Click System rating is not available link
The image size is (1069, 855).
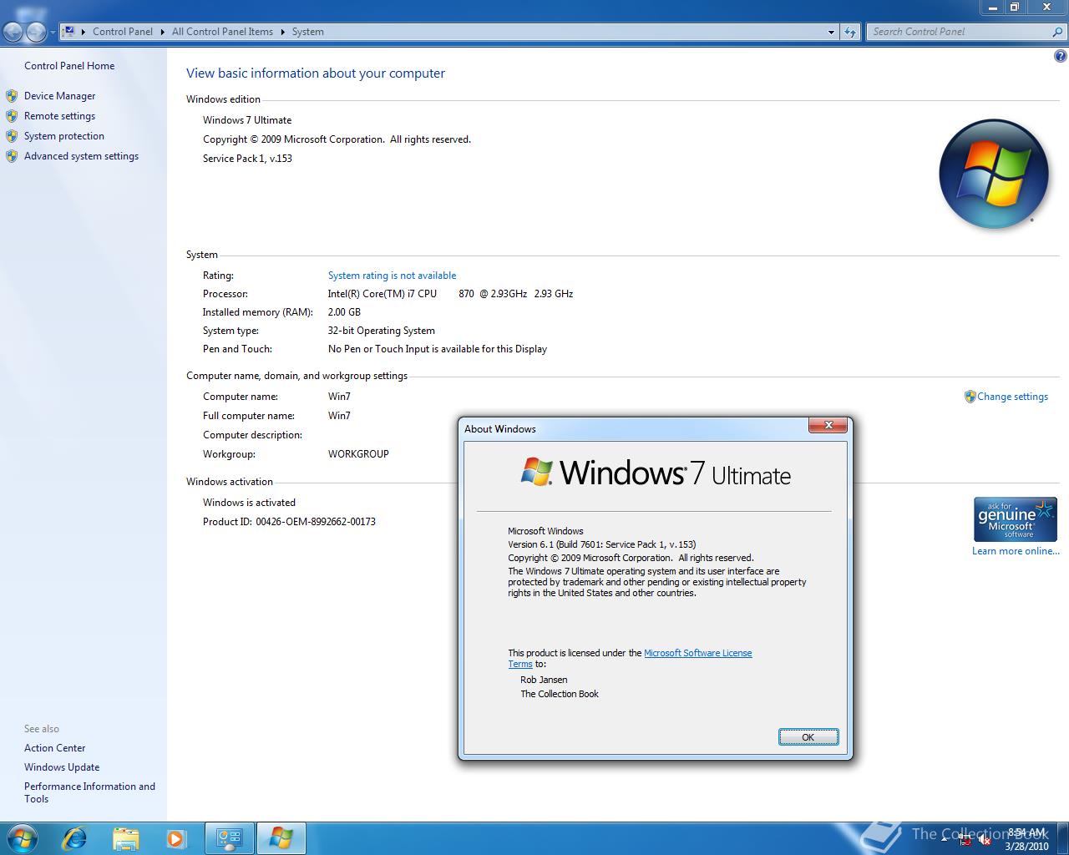coord(392,276)
